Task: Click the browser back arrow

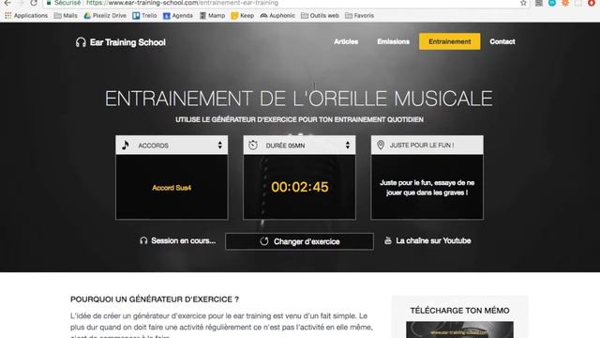Action: pos(7,3)
